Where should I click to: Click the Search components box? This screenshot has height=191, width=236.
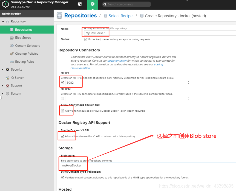click(126, 4)
